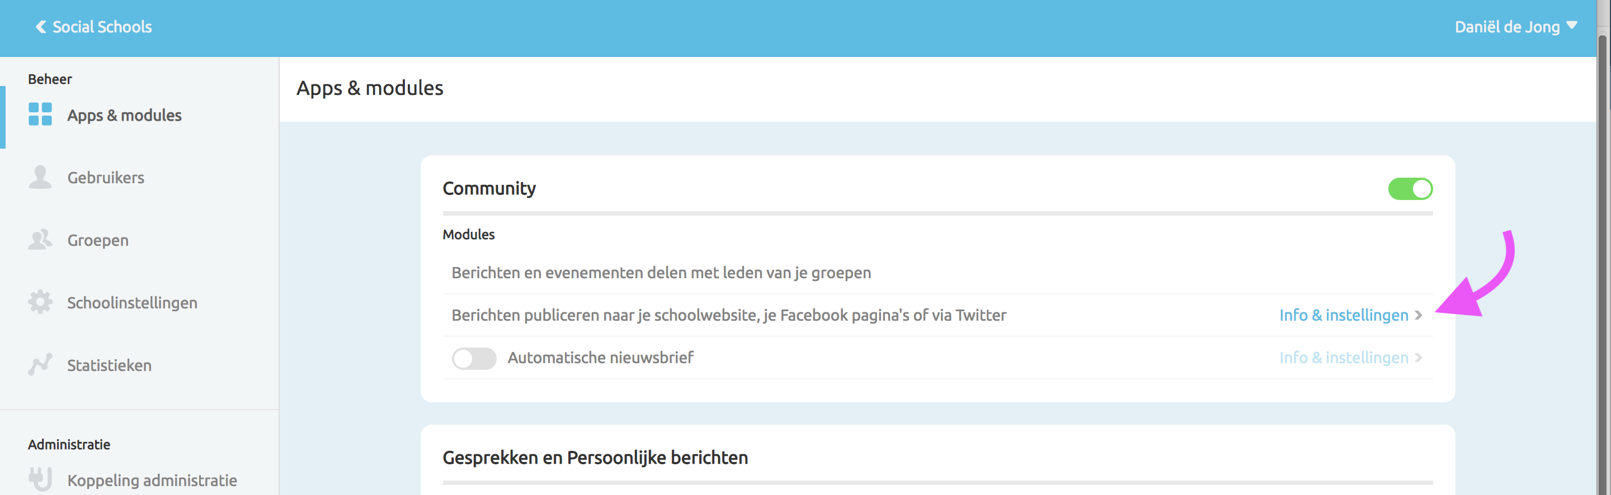This screenshot has width=1611, height=495.
Task: Enable the Automatische nieuwsbrief toggle
Action: click(474, 358)
